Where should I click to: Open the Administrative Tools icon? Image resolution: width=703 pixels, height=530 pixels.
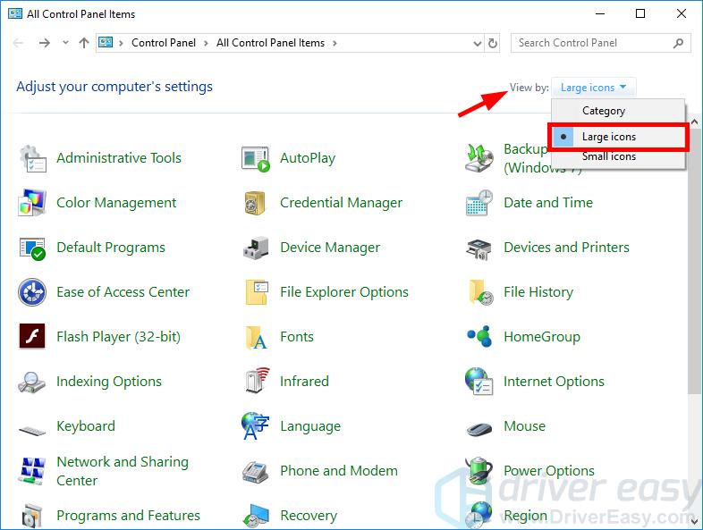(x=33, y=158)
